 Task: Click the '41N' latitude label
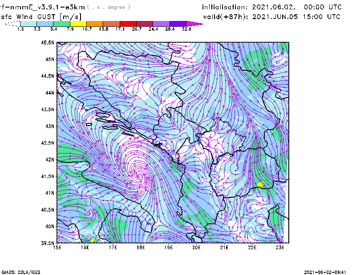[x=50, y=193]
